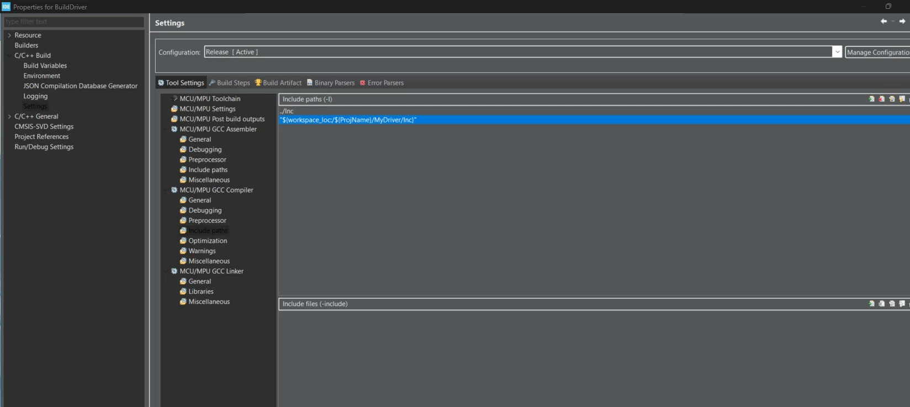Viewport: 910px width, 407px height.
Task: Click Delete icon in Include paths toolbar
Action: [x=882, y=99]
